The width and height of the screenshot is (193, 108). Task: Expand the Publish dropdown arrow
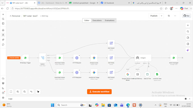[x=161, y=16]
